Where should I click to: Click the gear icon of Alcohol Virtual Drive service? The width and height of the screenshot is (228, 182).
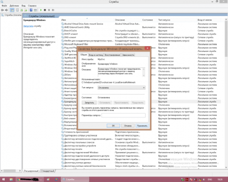62,24
